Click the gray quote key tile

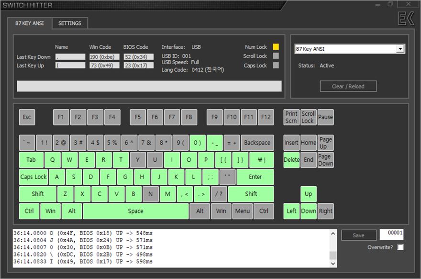tap(227, 177)
